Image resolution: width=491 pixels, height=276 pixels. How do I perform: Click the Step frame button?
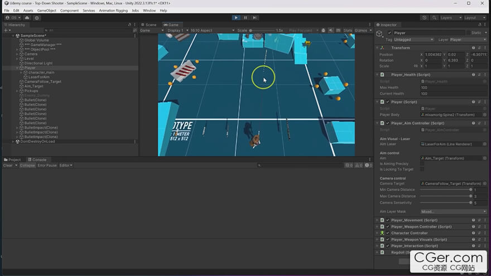click(x=254, y=18)
